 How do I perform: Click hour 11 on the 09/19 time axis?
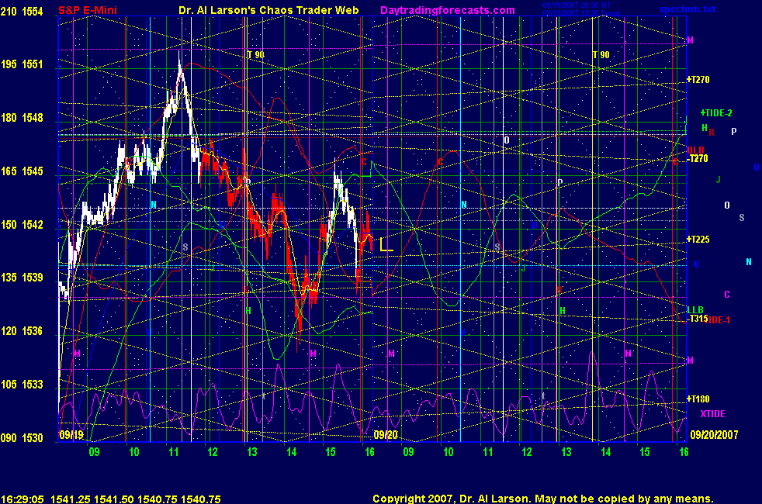click(174, 452)
